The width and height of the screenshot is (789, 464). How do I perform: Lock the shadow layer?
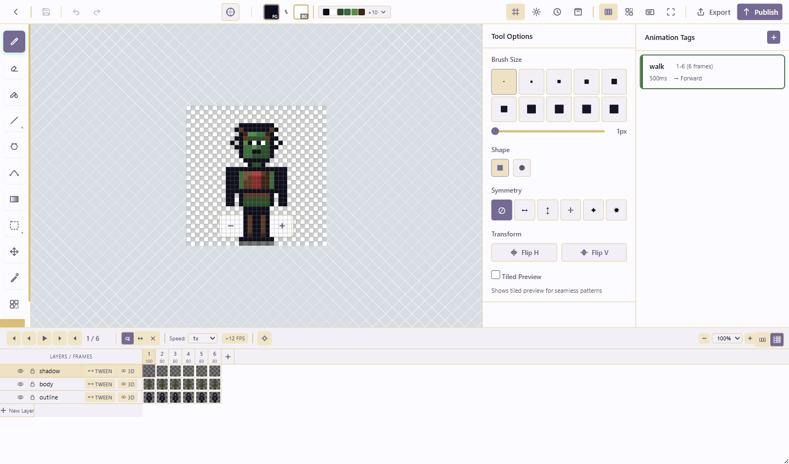pyautogui.click(x=32, y=371)
